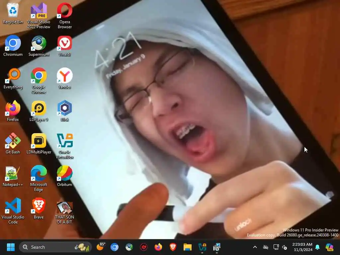Open File Explorer from the taskbar
This screenshot has width=340, height=255.
pos(187,247)
